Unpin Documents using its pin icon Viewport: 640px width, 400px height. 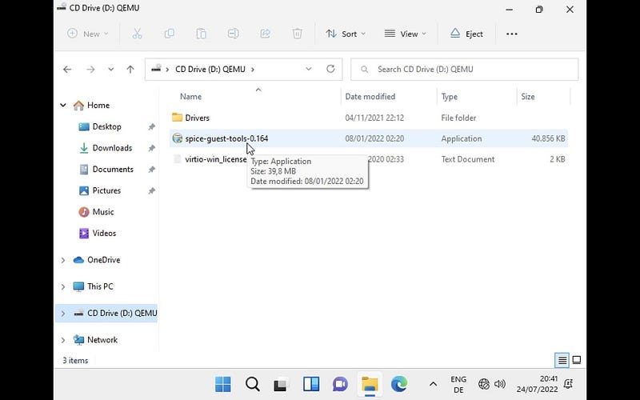point(151,170)
